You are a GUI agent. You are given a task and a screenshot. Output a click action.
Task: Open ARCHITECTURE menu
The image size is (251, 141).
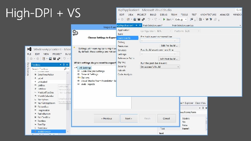coord(208,15)
